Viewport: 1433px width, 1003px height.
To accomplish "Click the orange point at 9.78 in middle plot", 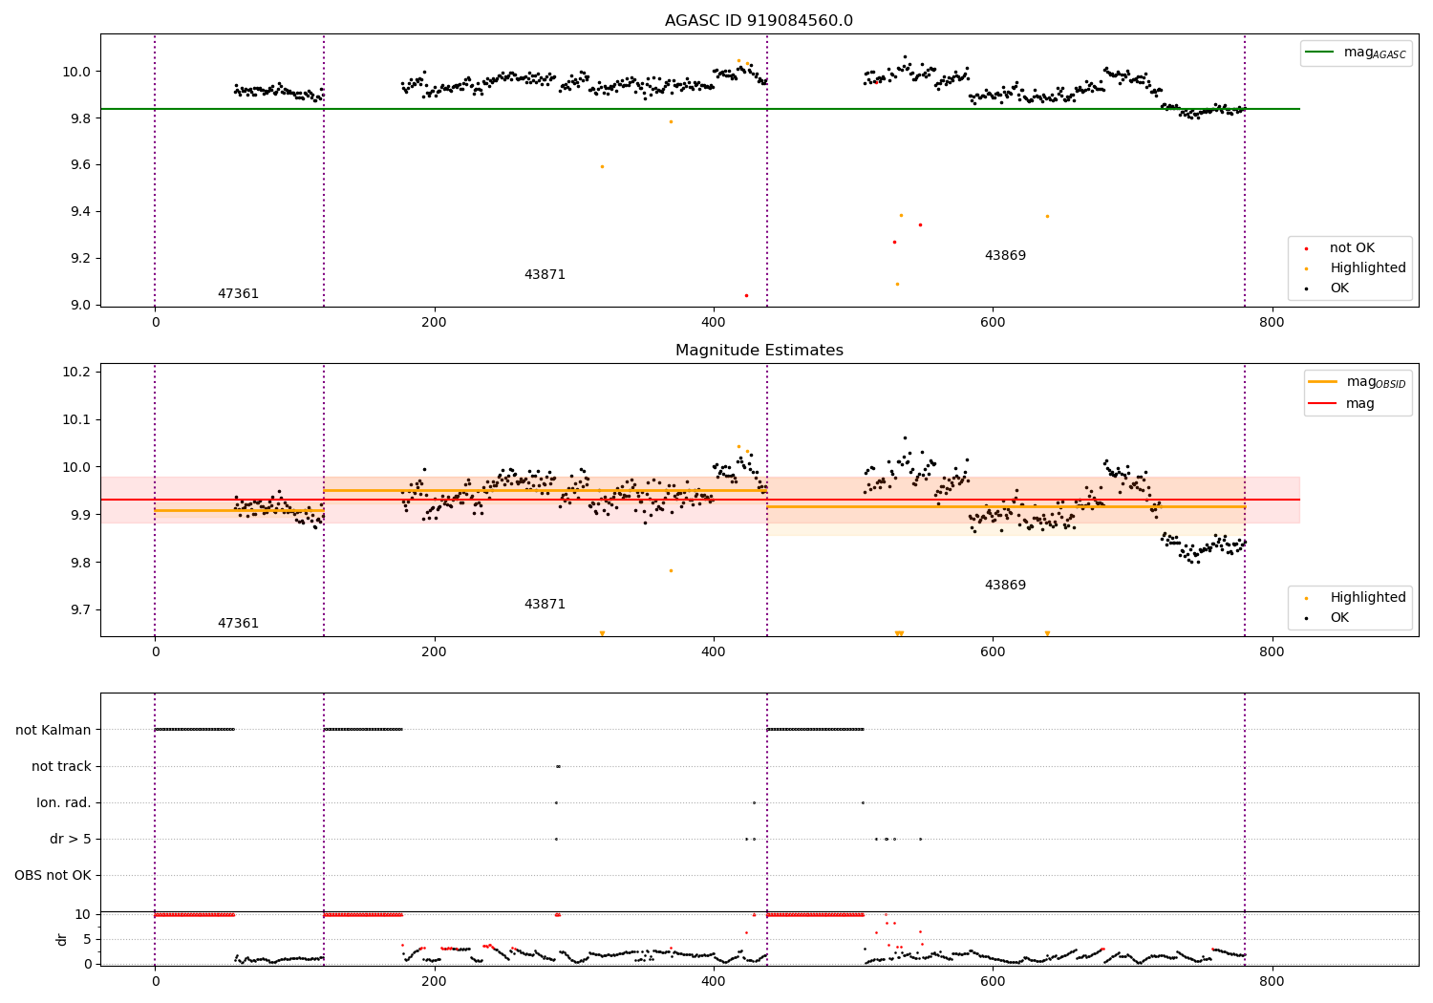I will pyautogui.click(x=671, y=571).
